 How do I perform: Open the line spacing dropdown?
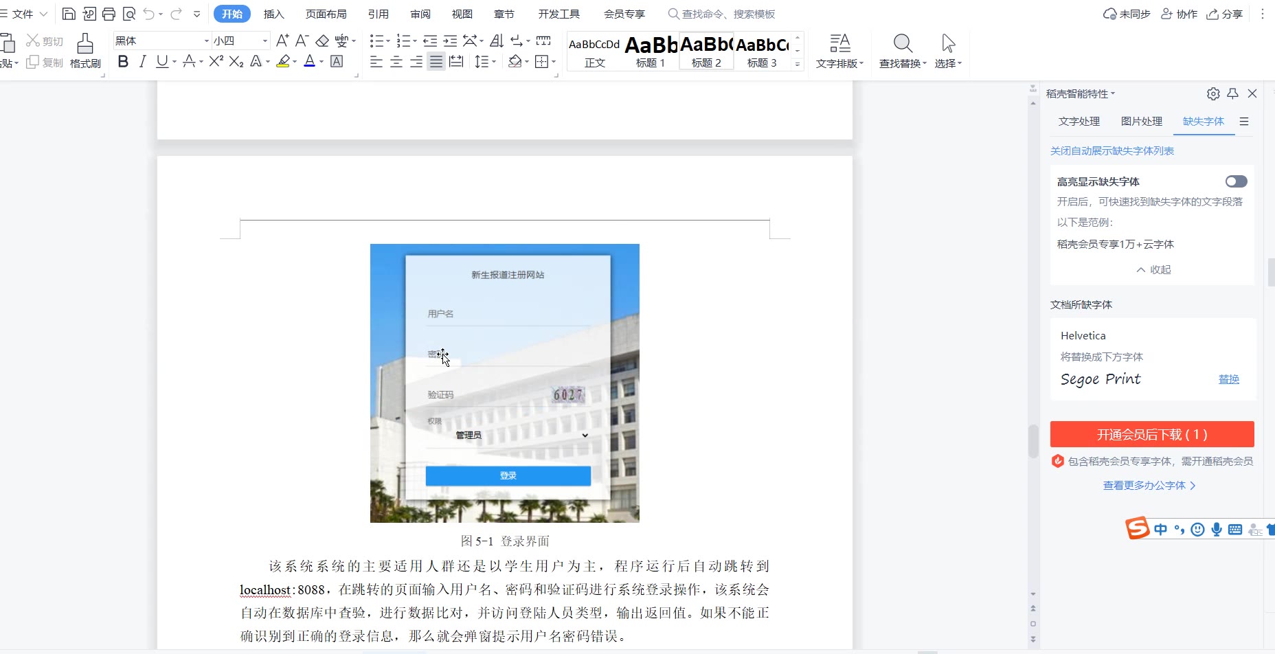[485, 62]
